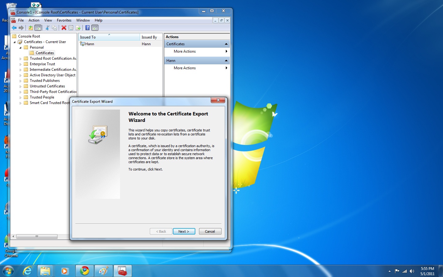Click the Hann certificate icon in list

82,44
